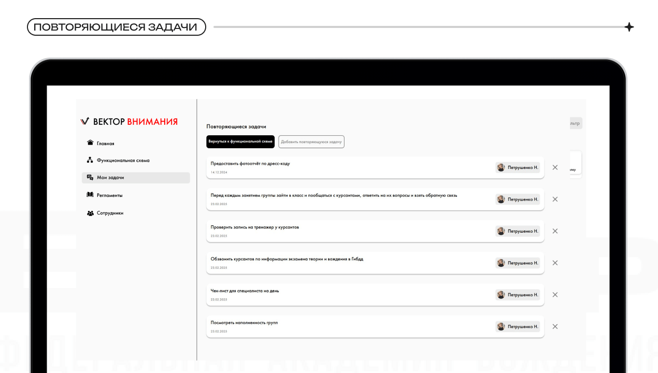This screenshot has width=658, height=373.
Task: Click Петрушенко Н. name in 'Обзвонить курсантов' row
Action: point(523,263)
